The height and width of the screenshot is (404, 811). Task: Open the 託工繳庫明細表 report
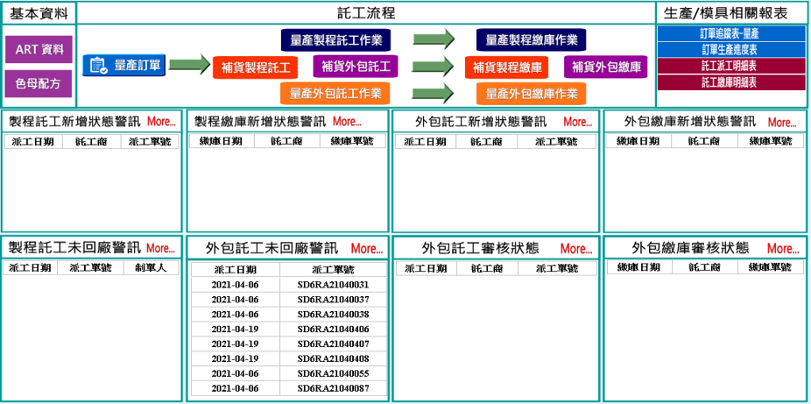[730, 82]
